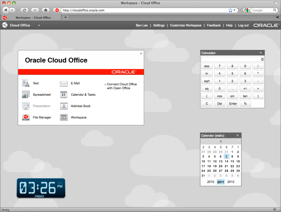Image resolution: width=281 pixels, height=212 pixels.
Task: Open Help in the top bar
Action: pos(229,25)
